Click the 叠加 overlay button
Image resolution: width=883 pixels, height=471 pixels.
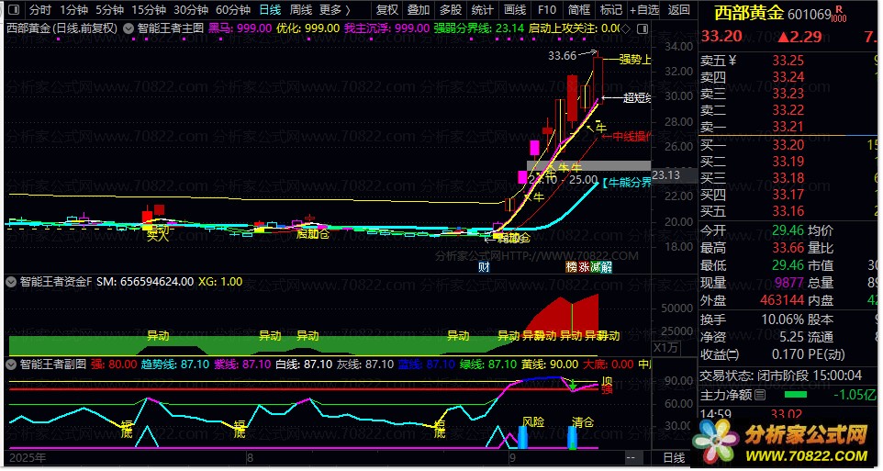click(x=419, y=9)
